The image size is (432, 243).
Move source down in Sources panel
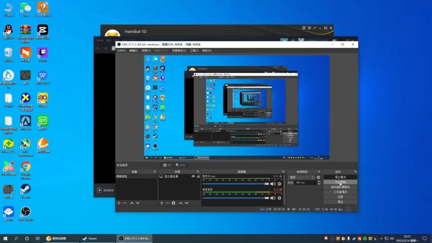pyautogui.click(x=186, y=203)
